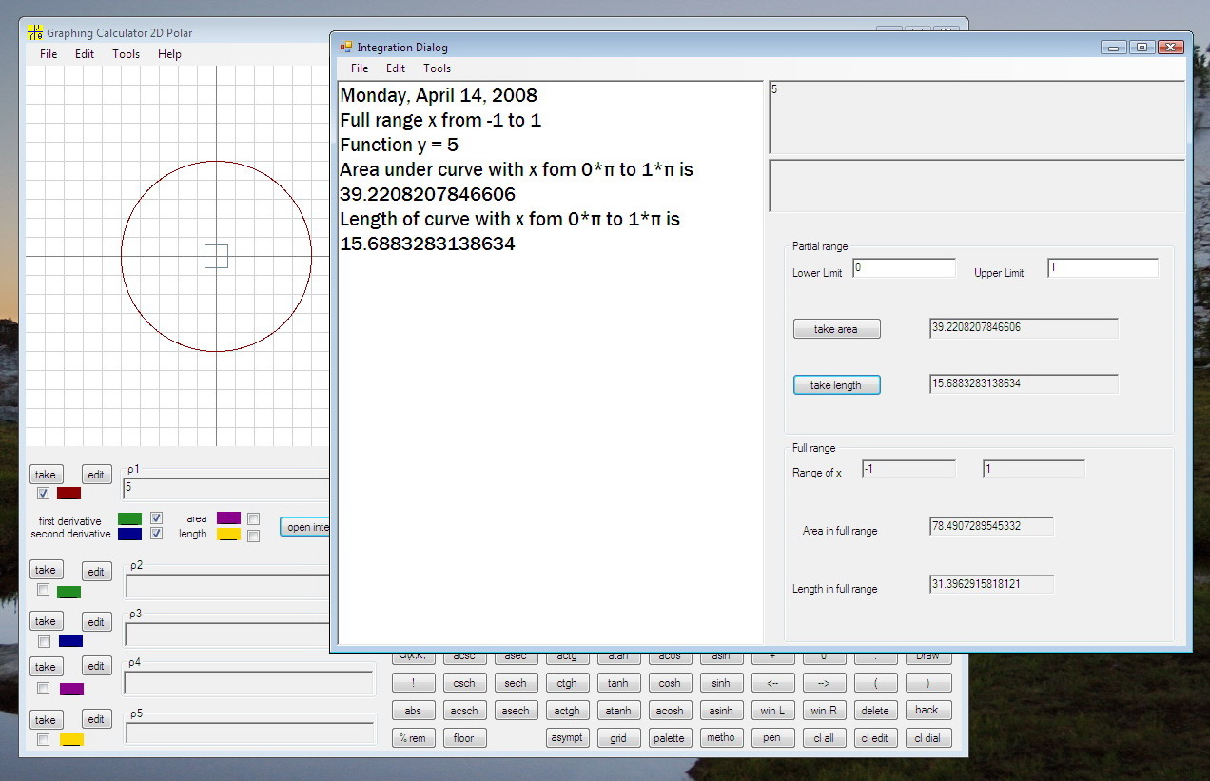Click the 'delete' key
Viewport: 1210px width, 781px height.
[x=875, y=711]
